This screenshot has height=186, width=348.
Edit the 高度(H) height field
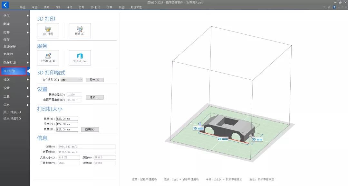pyautogui.click(x=67, y=129)
